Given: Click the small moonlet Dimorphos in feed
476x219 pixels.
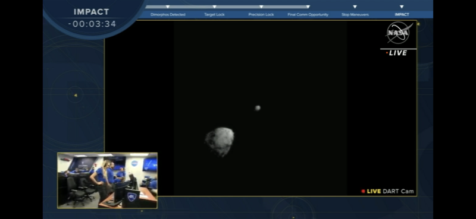Looking at the screenshot, I should [x=258, y=108].
